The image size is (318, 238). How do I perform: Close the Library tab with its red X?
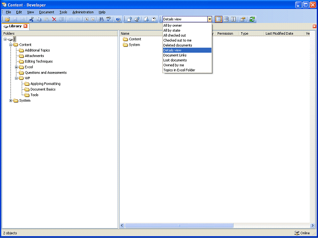[x=25, y=26]
